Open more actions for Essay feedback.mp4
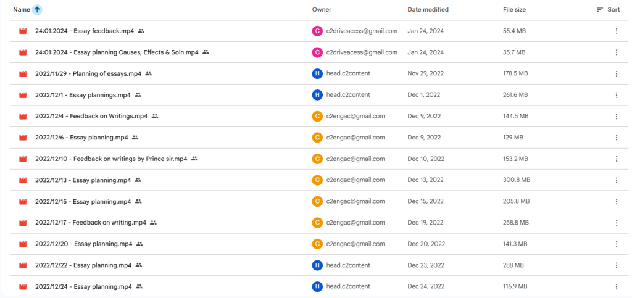632x298 pixels. pos(616,31)
